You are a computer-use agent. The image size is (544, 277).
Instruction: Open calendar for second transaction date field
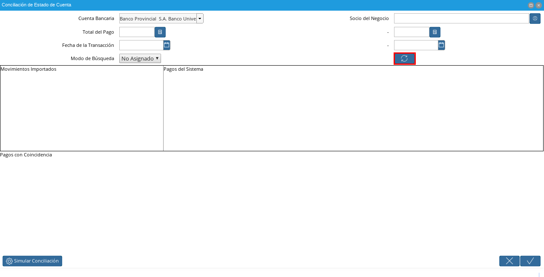point(441,45)
